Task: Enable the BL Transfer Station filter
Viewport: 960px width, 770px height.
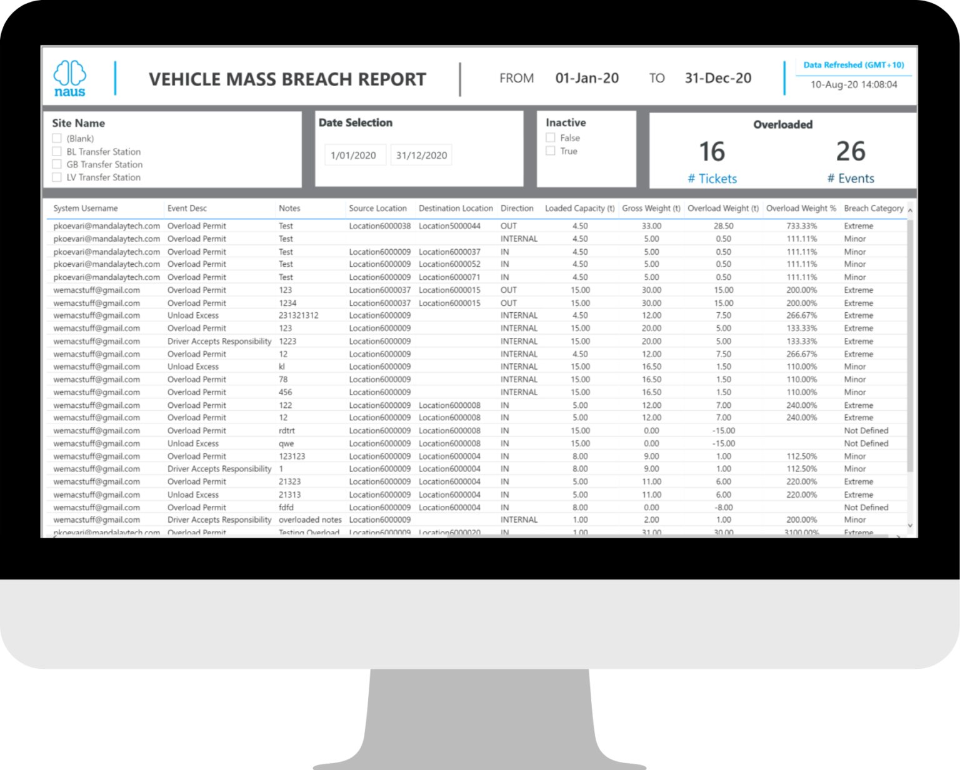Action: (56, 151)
